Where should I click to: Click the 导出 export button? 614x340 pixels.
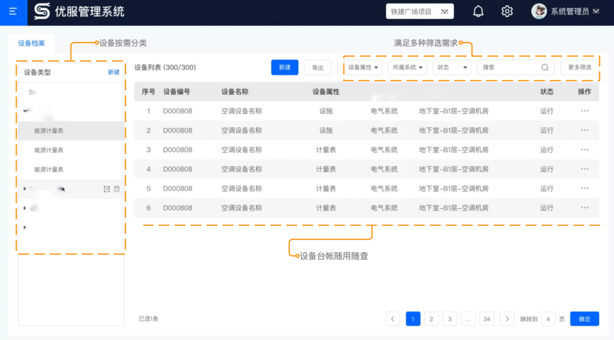(x=318, y=67)
